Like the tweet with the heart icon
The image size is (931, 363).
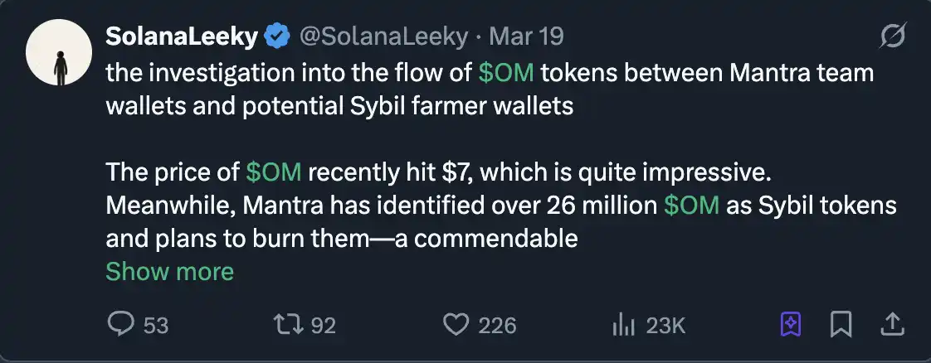(x=456, y=325)
